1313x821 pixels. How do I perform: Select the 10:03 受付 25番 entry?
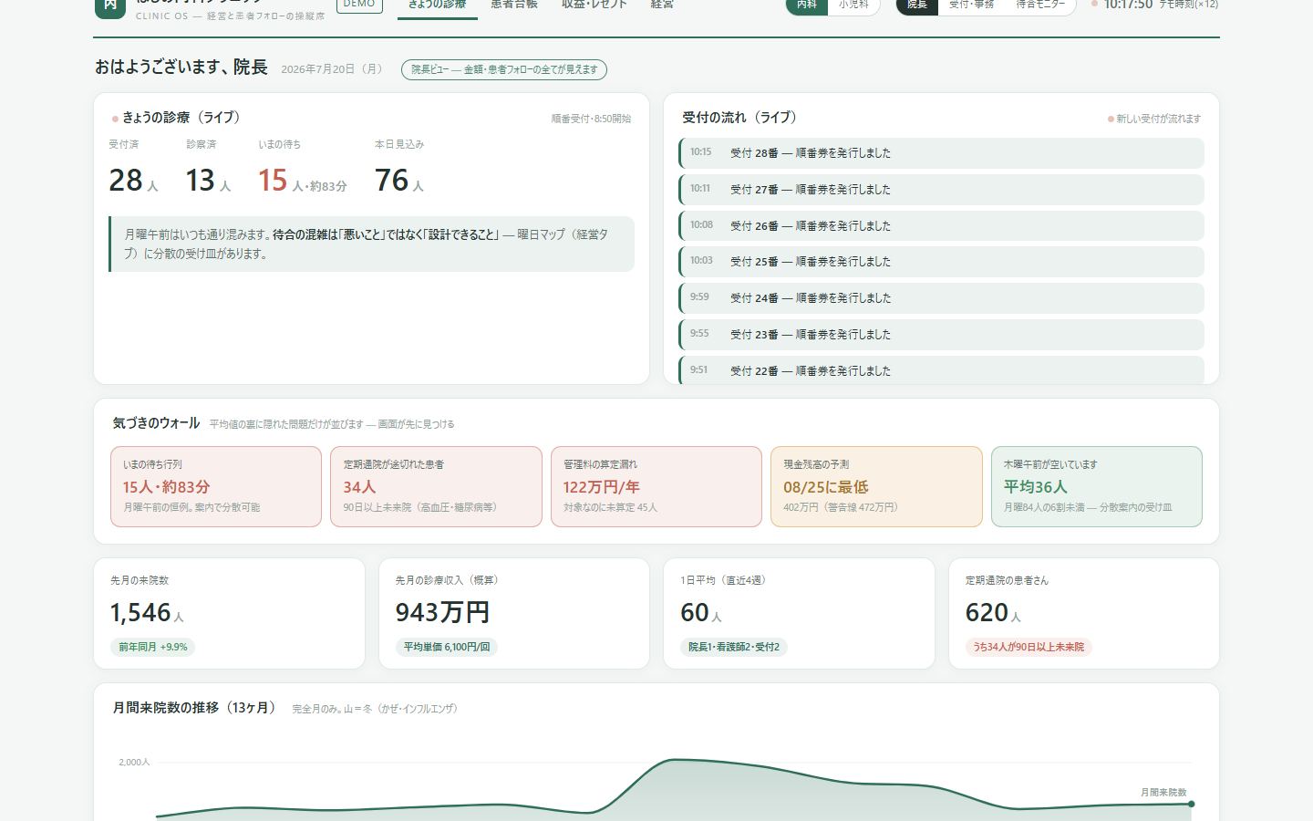click(x=941, y=262)
